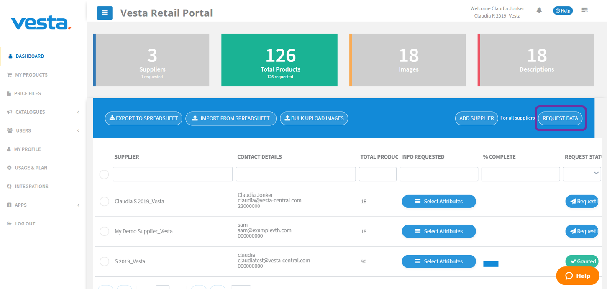Sort by Contact Details column header
607x289 pixels.
(260, 157)
